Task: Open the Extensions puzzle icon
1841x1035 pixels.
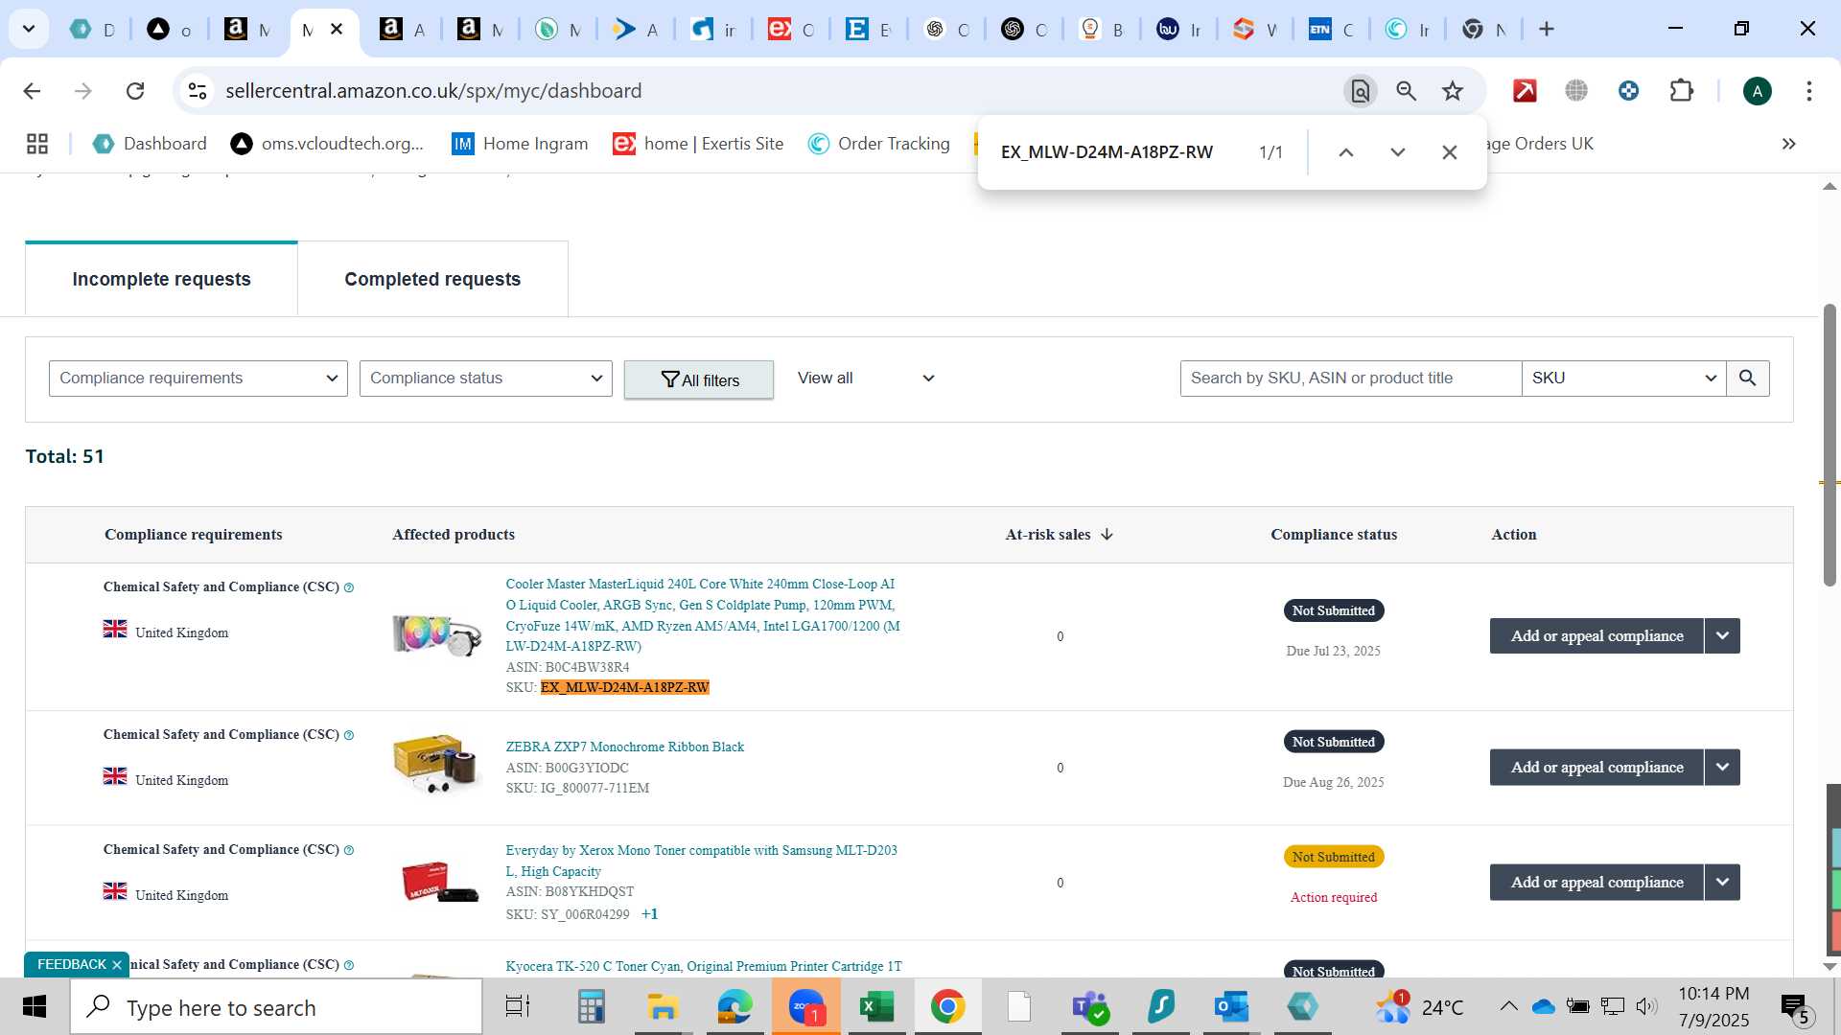Action: click(1682, 91)
